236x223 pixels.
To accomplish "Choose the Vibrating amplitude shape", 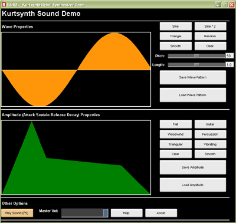I will click(x=210, y=144).
